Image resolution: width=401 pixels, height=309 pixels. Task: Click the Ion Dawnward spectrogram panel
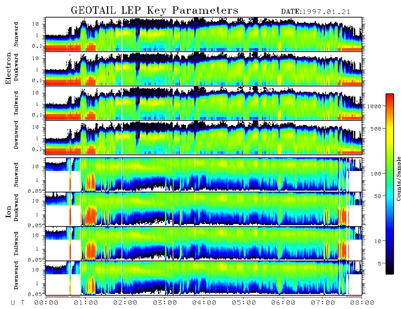(204, 278)
